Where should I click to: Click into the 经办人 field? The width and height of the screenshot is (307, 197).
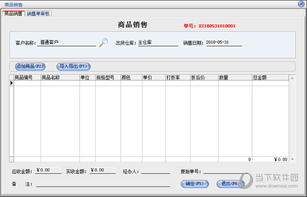156,170
